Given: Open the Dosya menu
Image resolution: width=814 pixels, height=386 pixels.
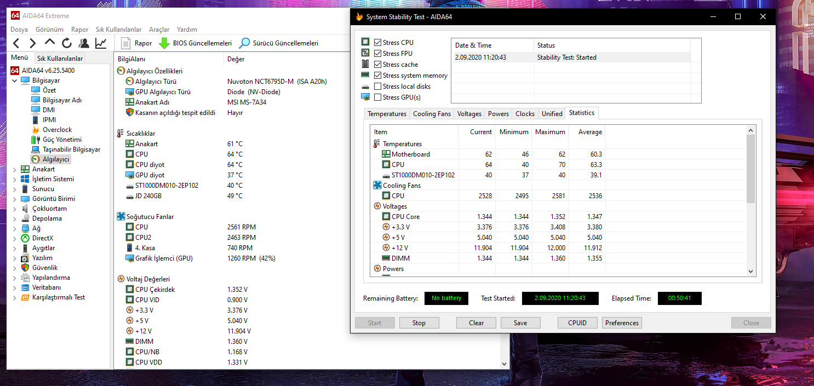Looking at the screenshot, I should (x=19, y=30).
